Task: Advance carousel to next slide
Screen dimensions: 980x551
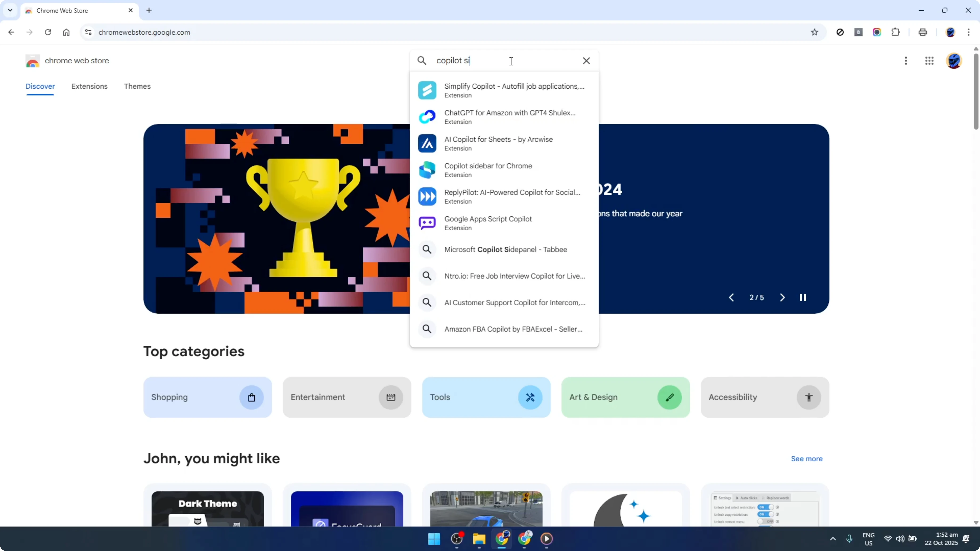Action: pyautogui.click(x=782, y=297)
